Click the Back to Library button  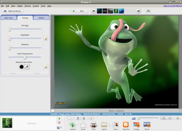point(13,11)
